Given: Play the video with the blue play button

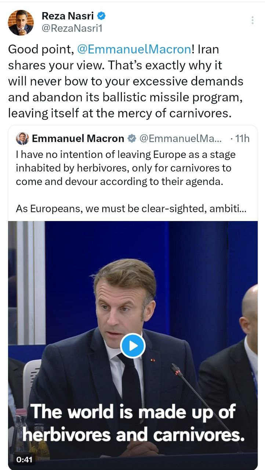Looking at the screenshot, I should (132, 346).
